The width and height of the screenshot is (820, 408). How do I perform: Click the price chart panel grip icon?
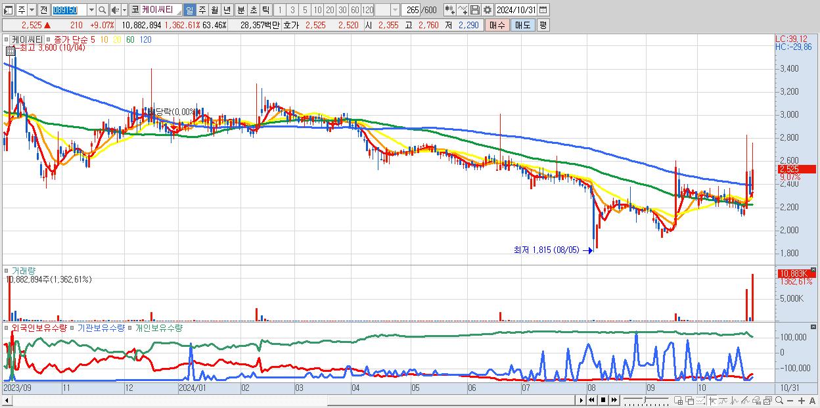pos(7,39)
